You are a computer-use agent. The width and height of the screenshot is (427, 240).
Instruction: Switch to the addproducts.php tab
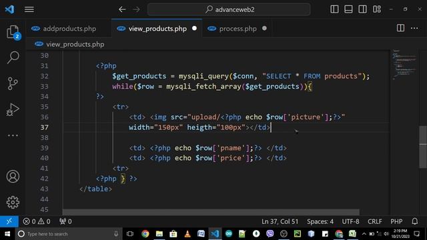[x=69, y=29]
